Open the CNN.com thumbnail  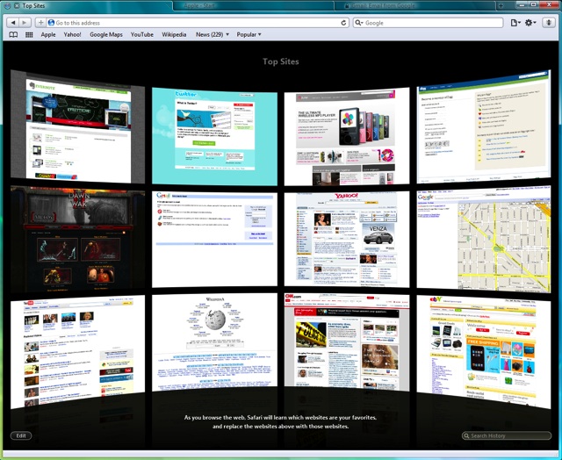(x=347, y=342)
